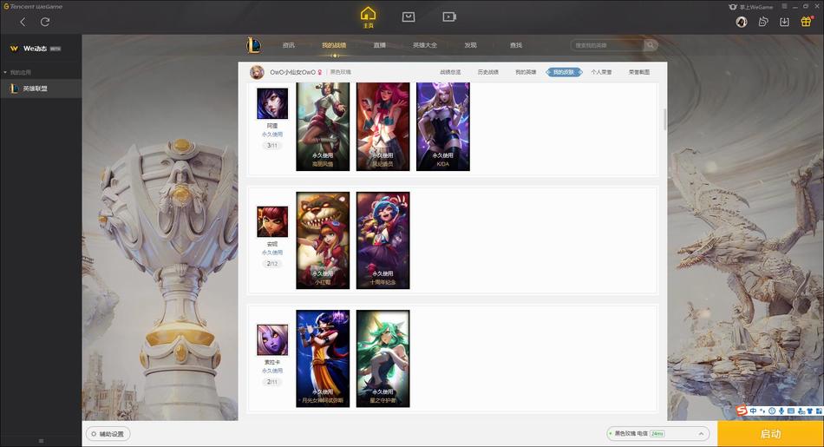
Task: Open the 十周年纪念 Annie skin card
Action: pos(383,240)
